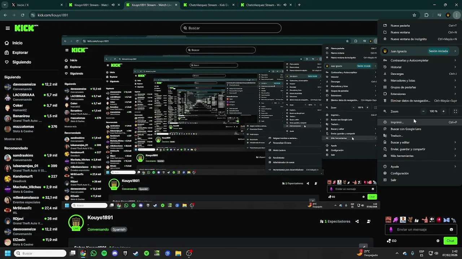Select Imprimir in Chrome menu
Viewport: 462px width, 259px height.
[420, 122]
